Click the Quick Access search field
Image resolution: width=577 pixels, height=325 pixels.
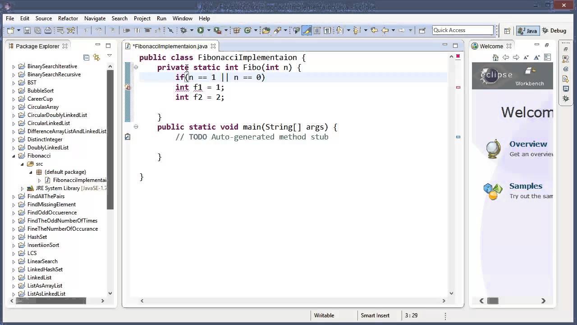pos(463,30)
